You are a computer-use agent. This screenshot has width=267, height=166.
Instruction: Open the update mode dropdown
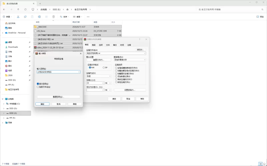coord(145,60)
